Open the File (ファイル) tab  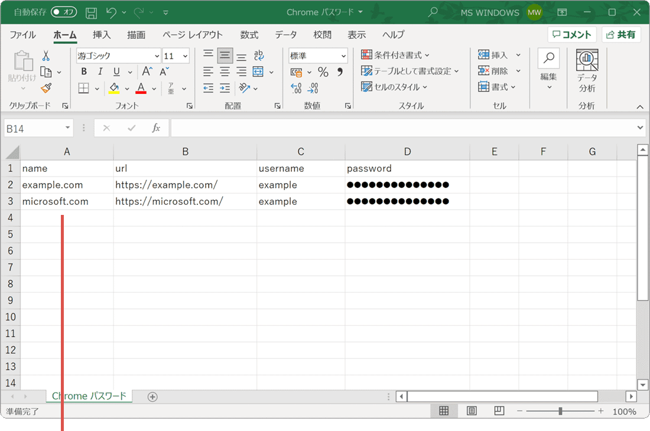pyautogui.click(x=22, y=35)
